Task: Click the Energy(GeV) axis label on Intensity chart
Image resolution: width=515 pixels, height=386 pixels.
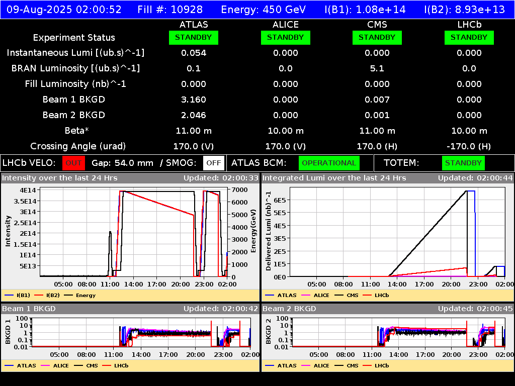Action: (x=253, y=231)
